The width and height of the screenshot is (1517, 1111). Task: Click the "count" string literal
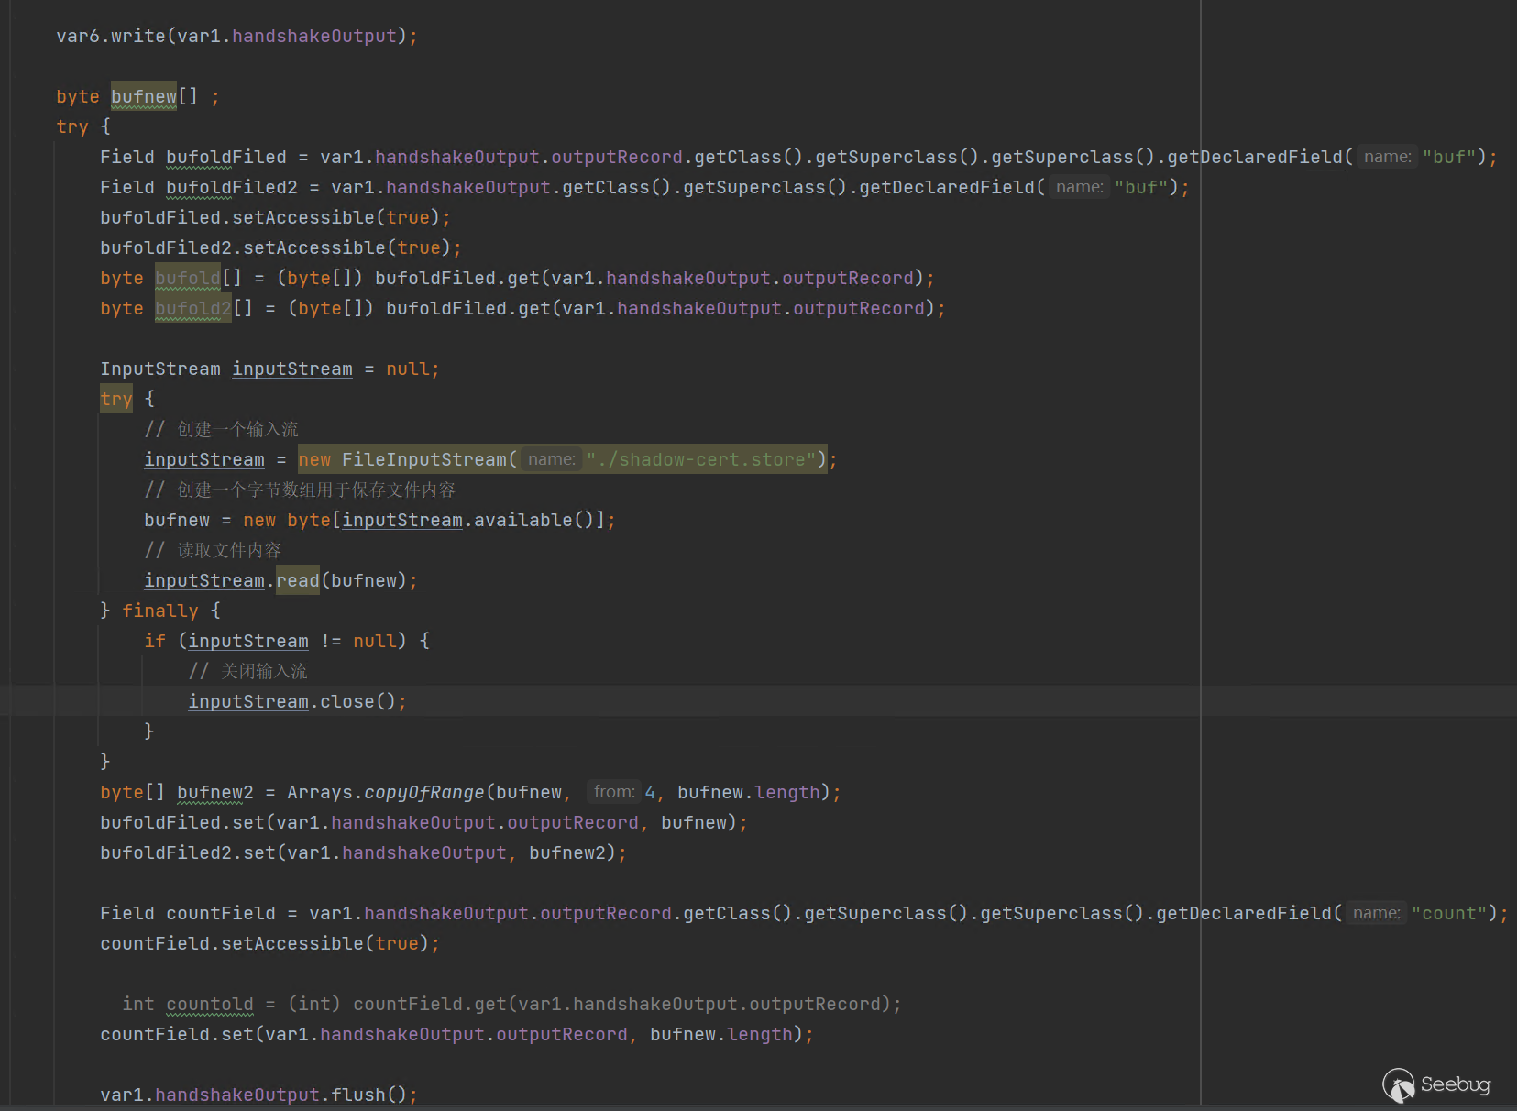(x=1448, y=913)
